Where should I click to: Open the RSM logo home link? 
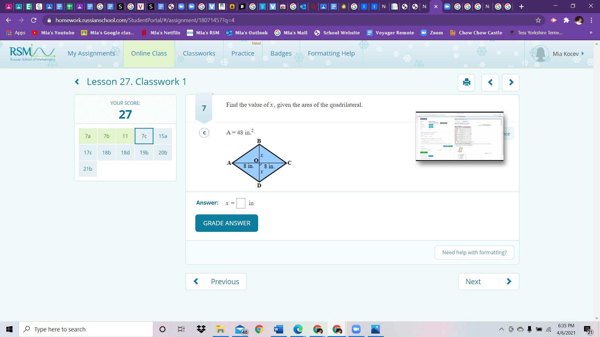pos(32,53)
